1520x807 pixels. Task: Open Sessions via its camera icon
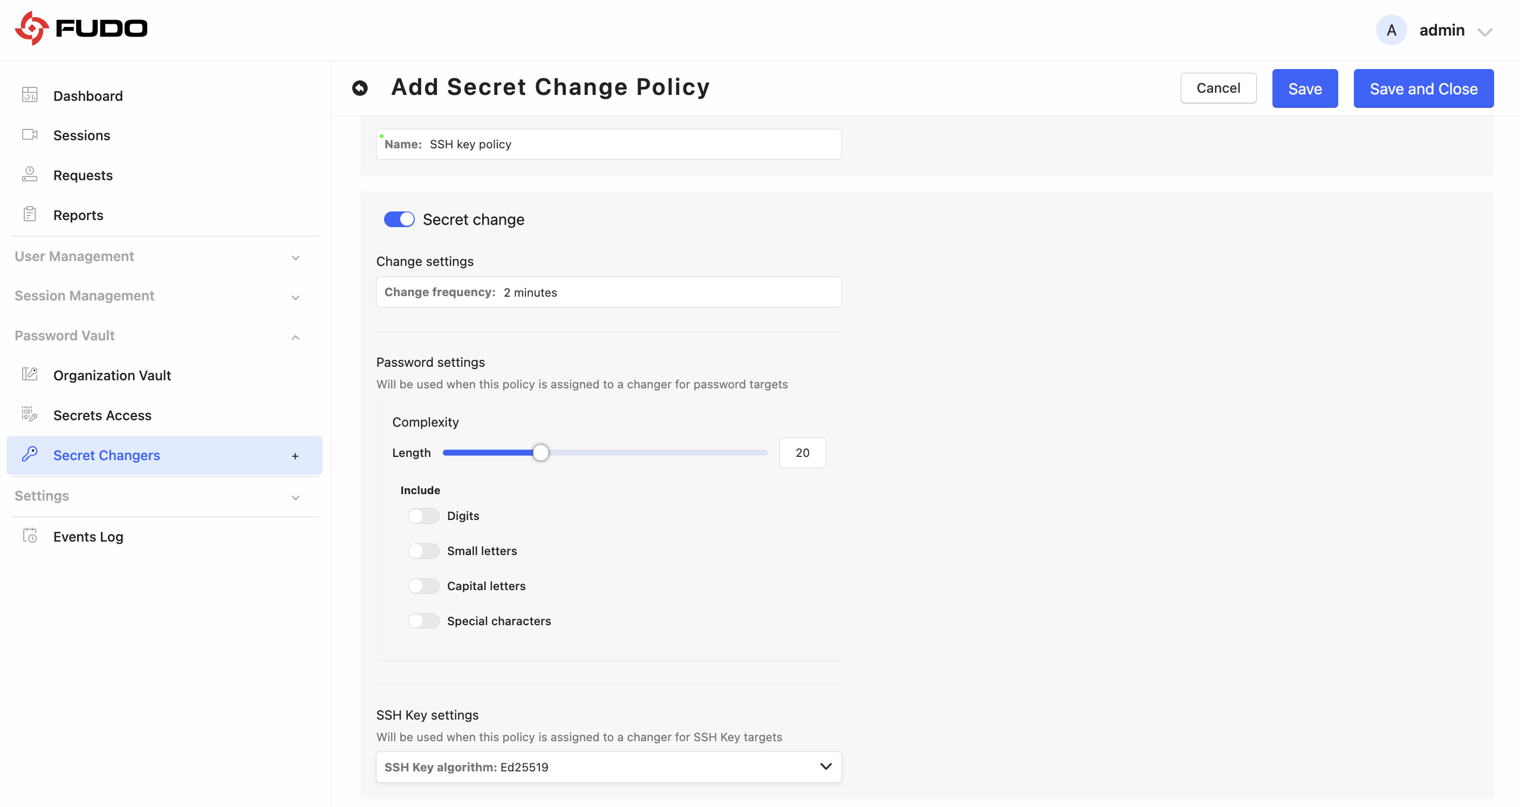(30, 135)
